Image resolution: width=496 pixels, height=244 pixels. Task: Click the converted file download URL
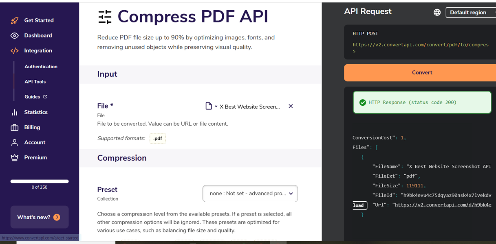[x=443, y=205]
